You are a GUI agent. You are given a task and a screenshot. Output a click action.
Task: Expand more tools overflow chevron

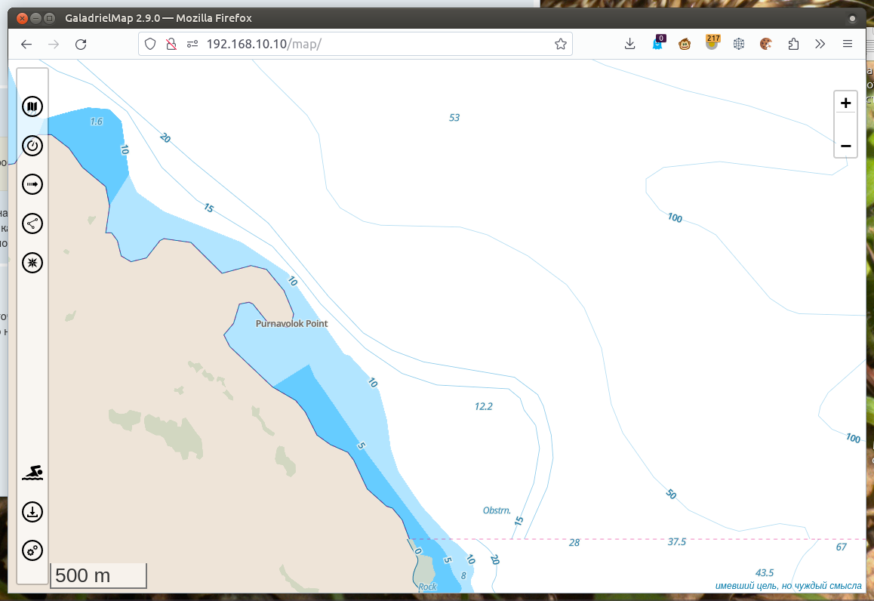click(820, 45)
